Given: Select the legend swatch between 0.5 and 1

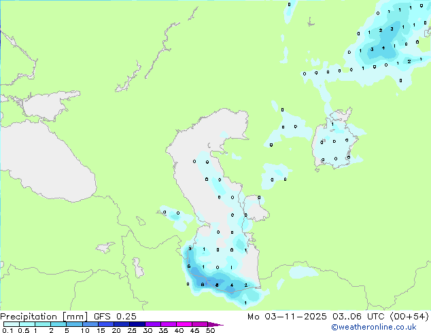Looking at the screenshot, I should tap(27, 324).
